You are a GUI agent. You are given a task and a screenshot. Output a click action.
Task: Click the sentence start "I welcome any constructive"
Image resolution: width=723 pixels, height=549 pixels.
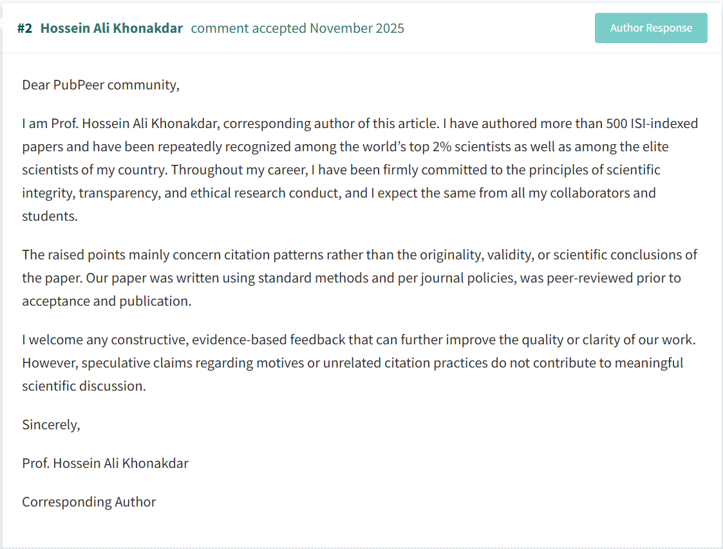(x=100, y=340)
